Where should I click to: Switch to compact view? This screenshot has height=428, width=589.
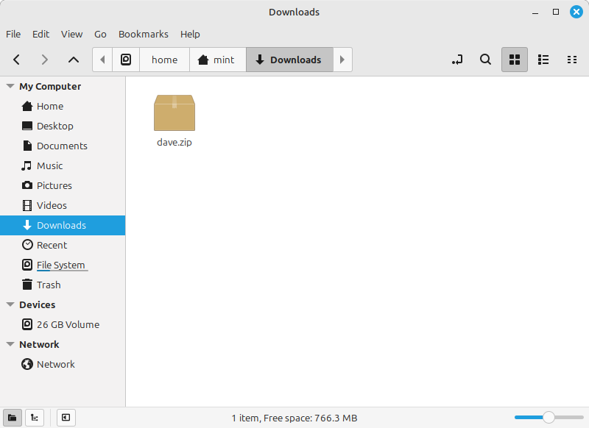click(x=571, y=60)
